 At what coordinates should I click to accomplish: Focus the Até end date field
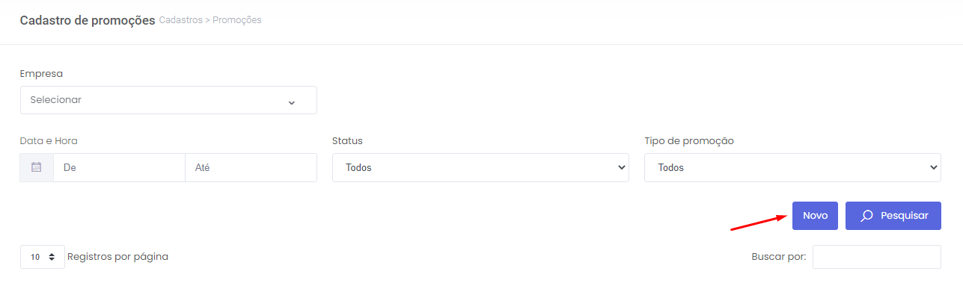click(251, 168)
